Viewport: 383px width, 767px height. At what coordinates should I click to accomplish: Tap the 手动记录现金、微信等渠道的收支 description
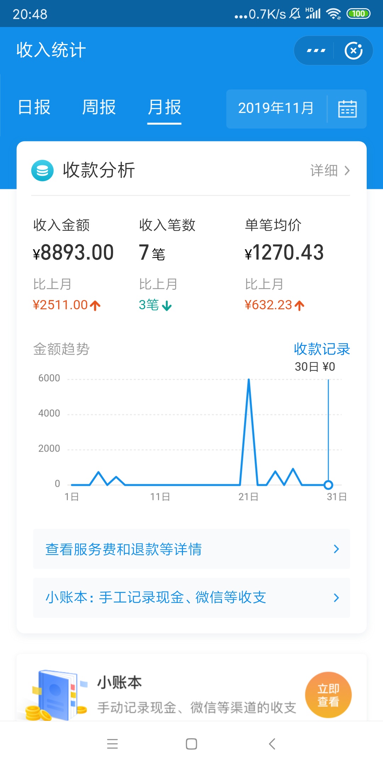(x=197, y=708)
